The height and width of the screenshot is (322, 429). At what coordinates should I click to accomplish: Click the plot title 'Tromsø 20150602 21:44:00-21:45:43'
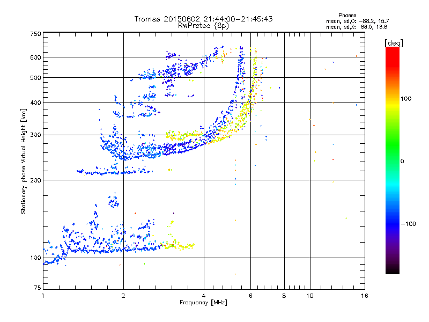point(203,19)
